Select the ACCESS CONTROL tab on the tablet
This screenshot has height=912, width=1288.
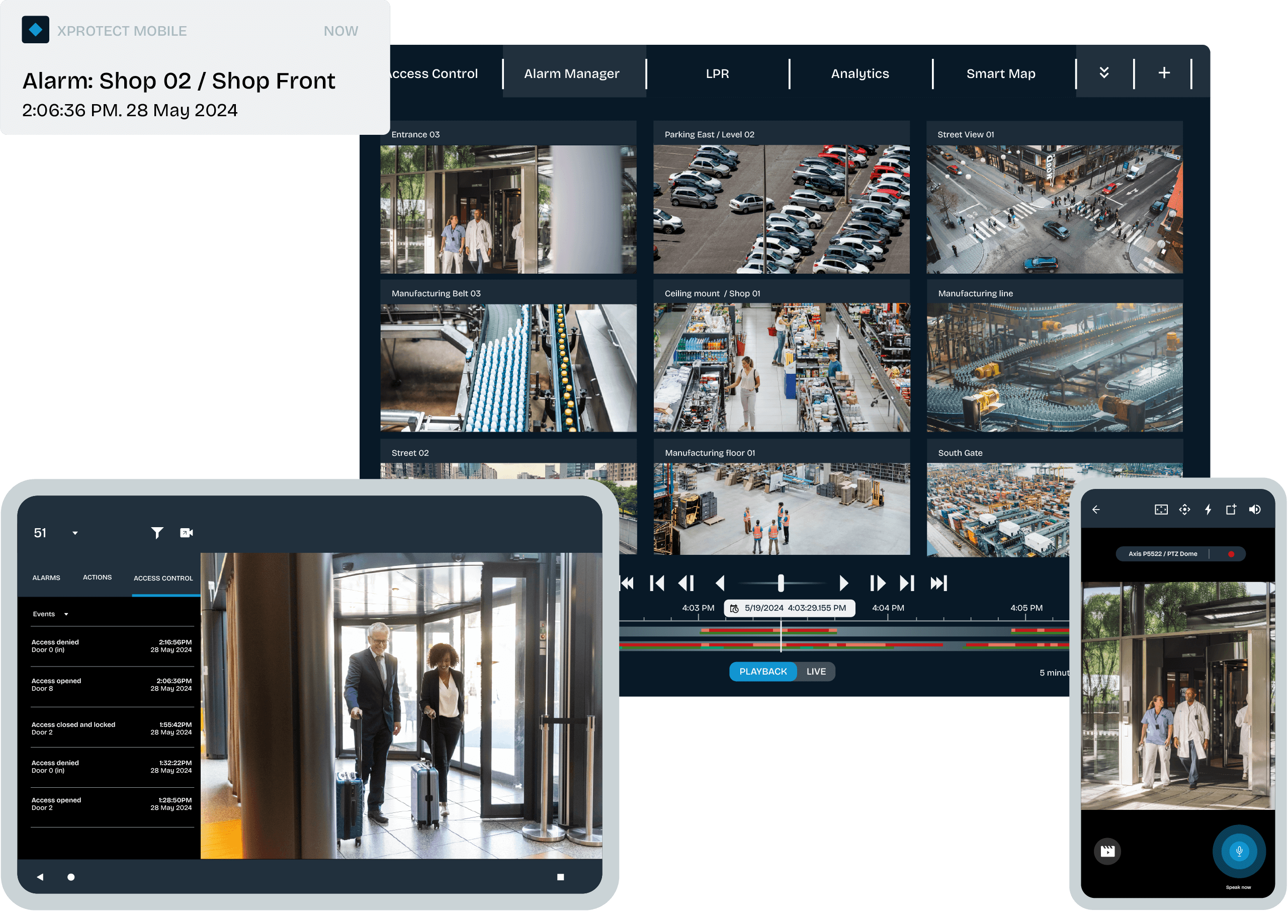pos(163,577)
